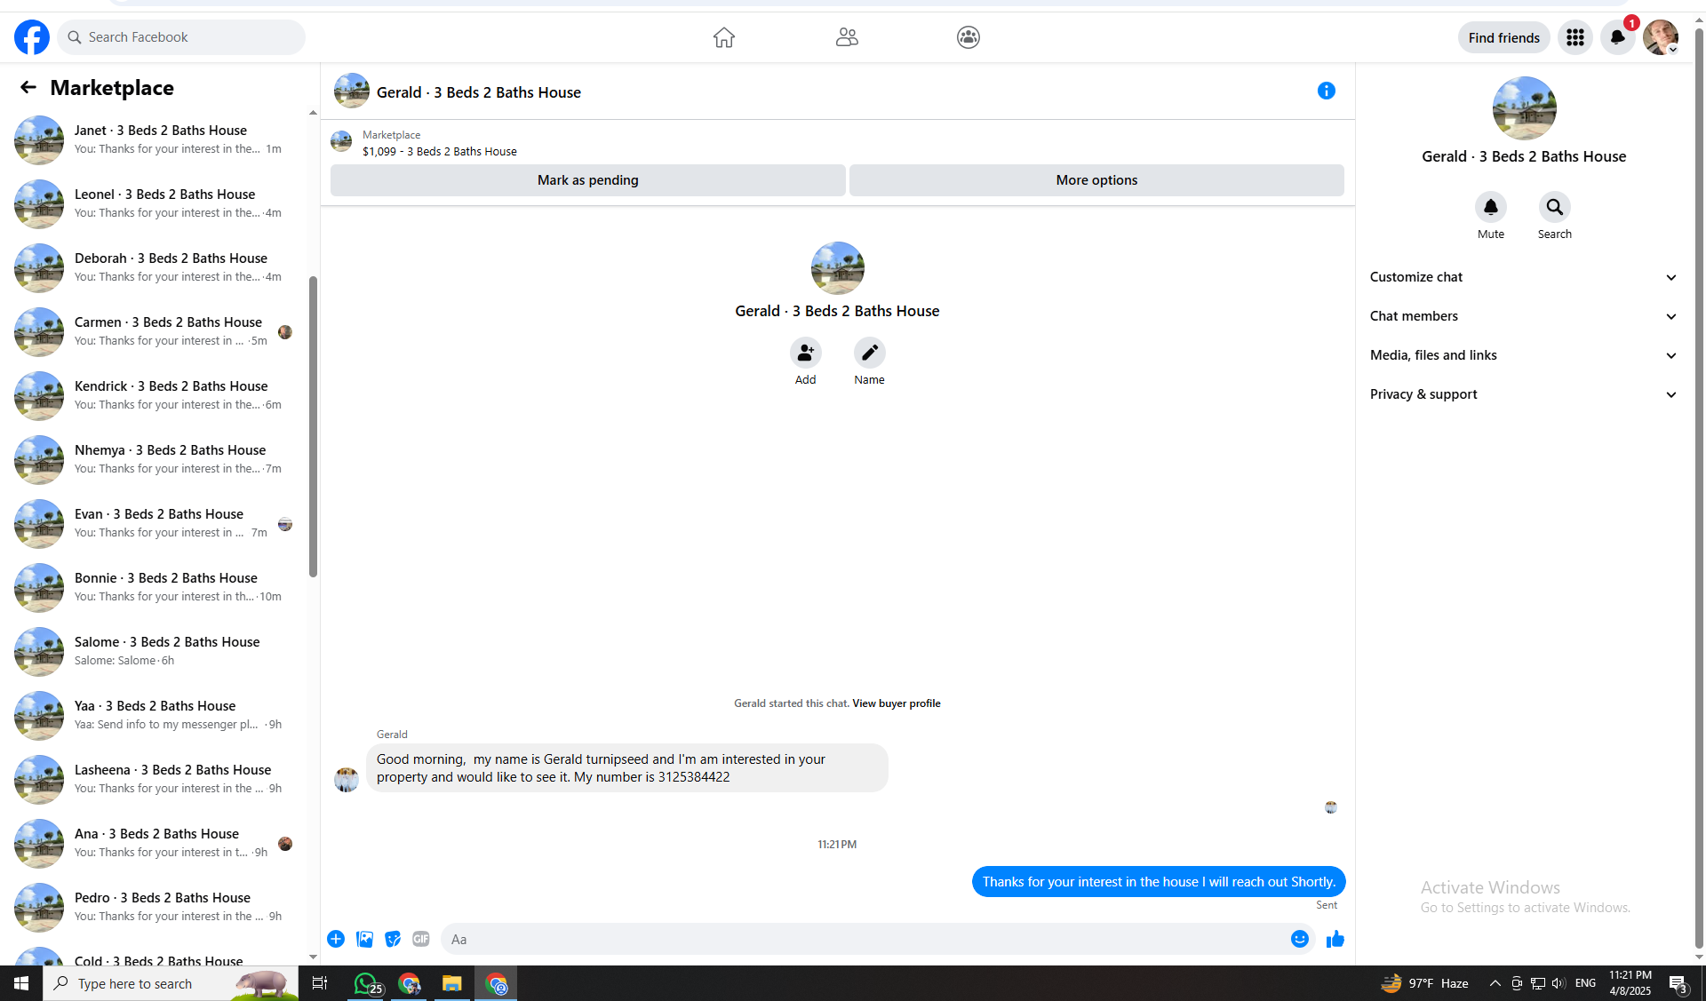Open the View buyer profile link
Screen dimensions: 1706x1001
click(x=896, y=703)
